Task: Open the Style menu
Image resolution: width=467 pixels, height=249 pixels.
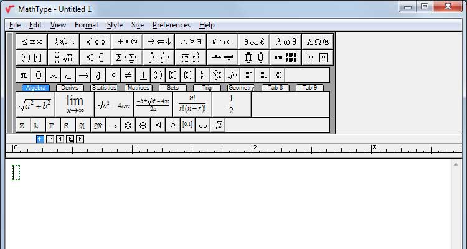Action: [x=115, y=25]
